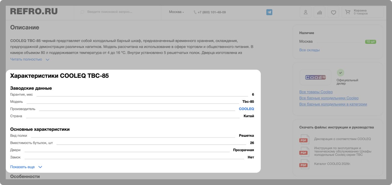The width and height of the screenshot is (392, 185).
Task: Click the Замок label
Action: [x=16, y=157]
